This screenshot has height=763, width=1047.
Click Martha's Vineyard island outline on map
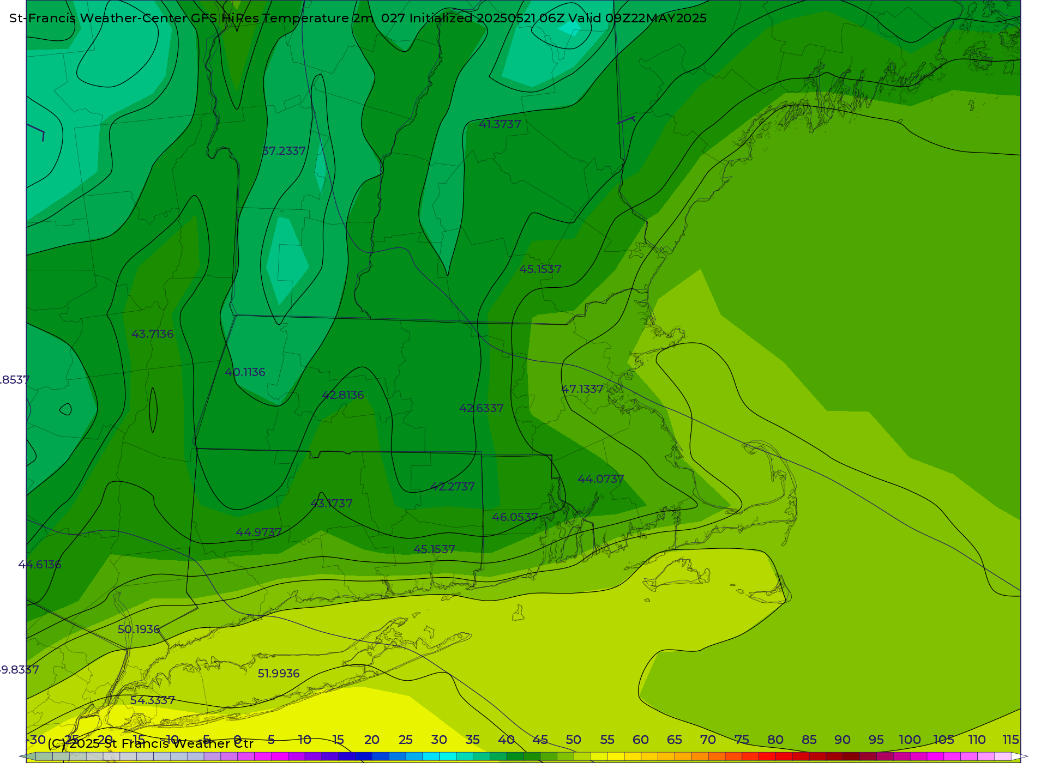pyautogui.click(x=675, y=575)
